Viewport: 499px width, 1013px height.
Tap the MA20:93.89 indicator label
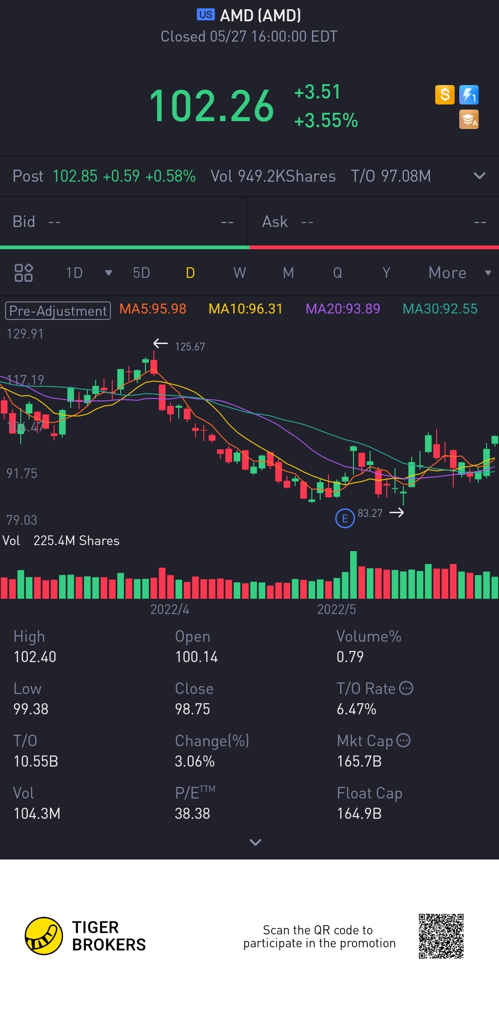343,309
